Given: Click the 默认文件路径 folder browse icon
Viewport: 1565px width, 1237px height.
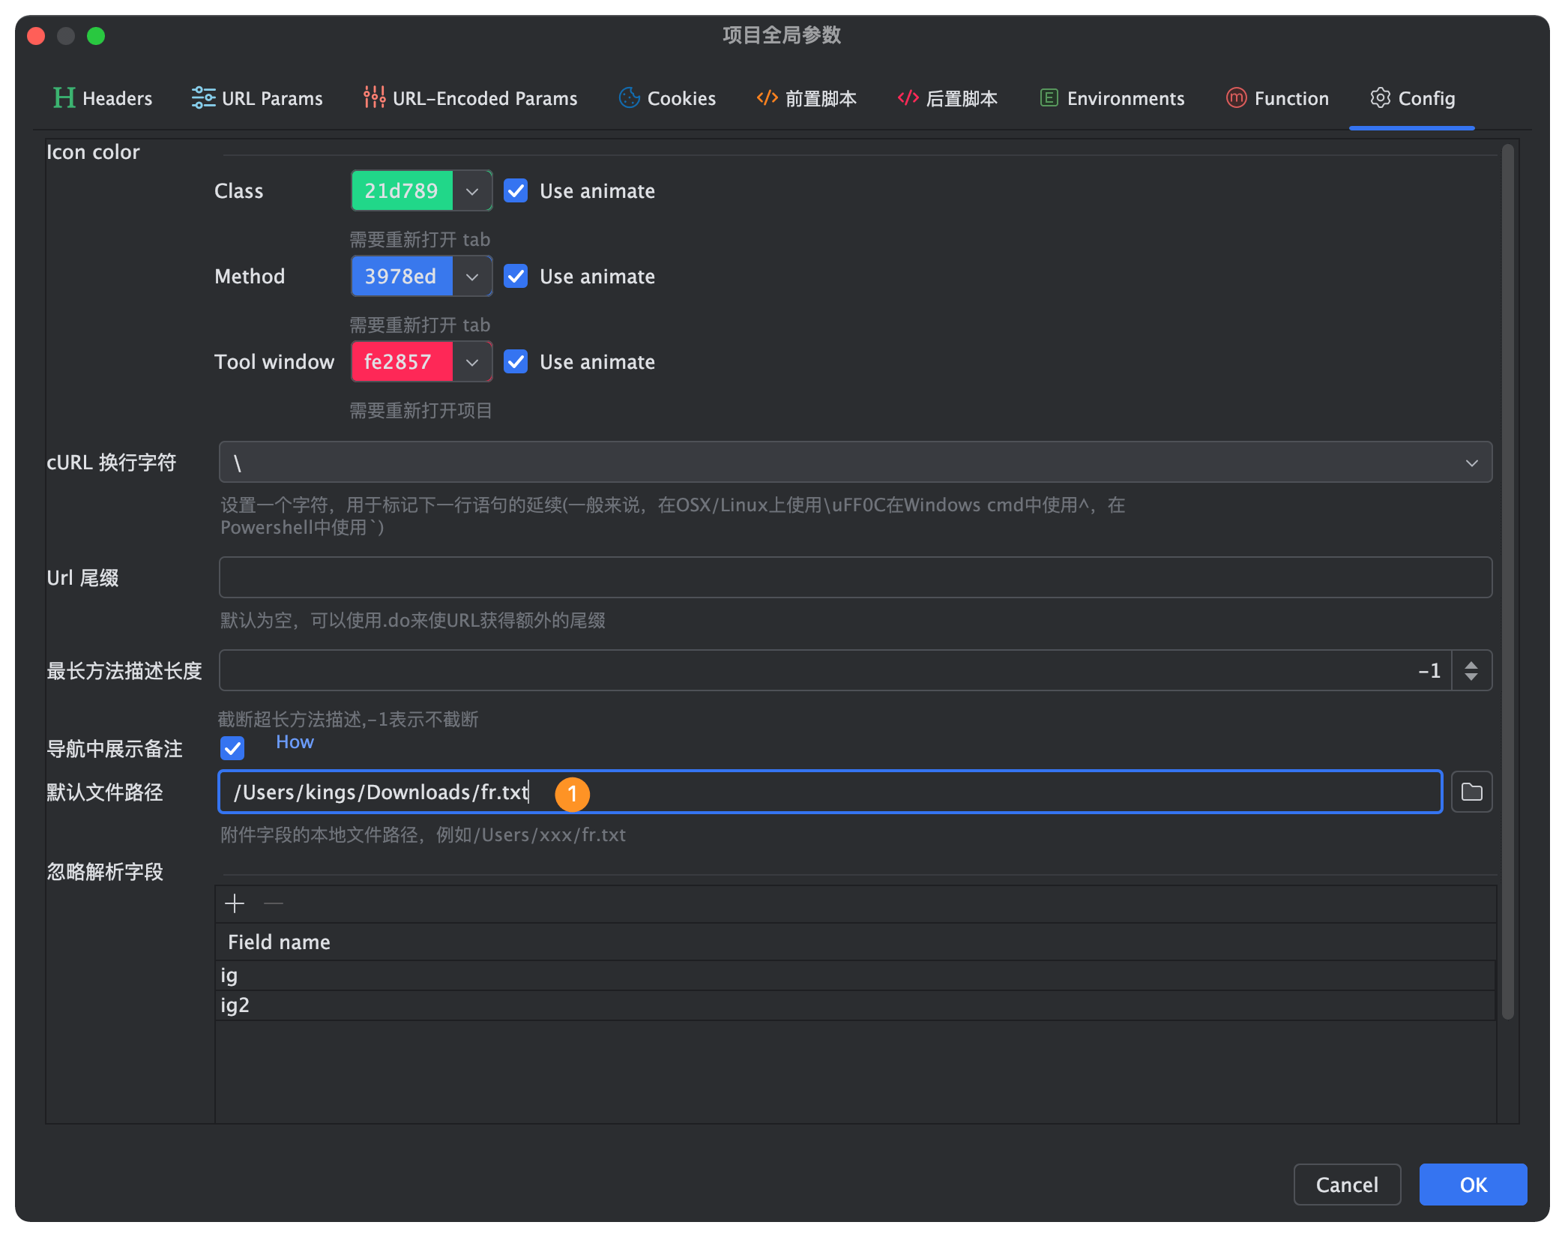Looking at the screenshot, I should click(1472, 791).
